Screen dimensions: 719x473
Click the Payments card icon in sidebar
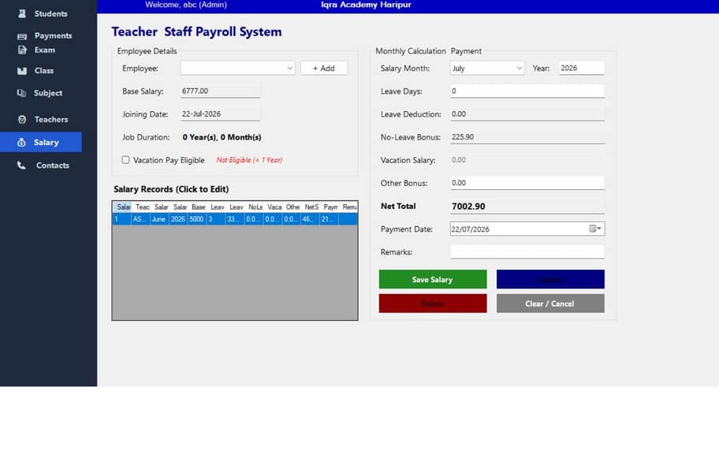(x=21, y=35)
